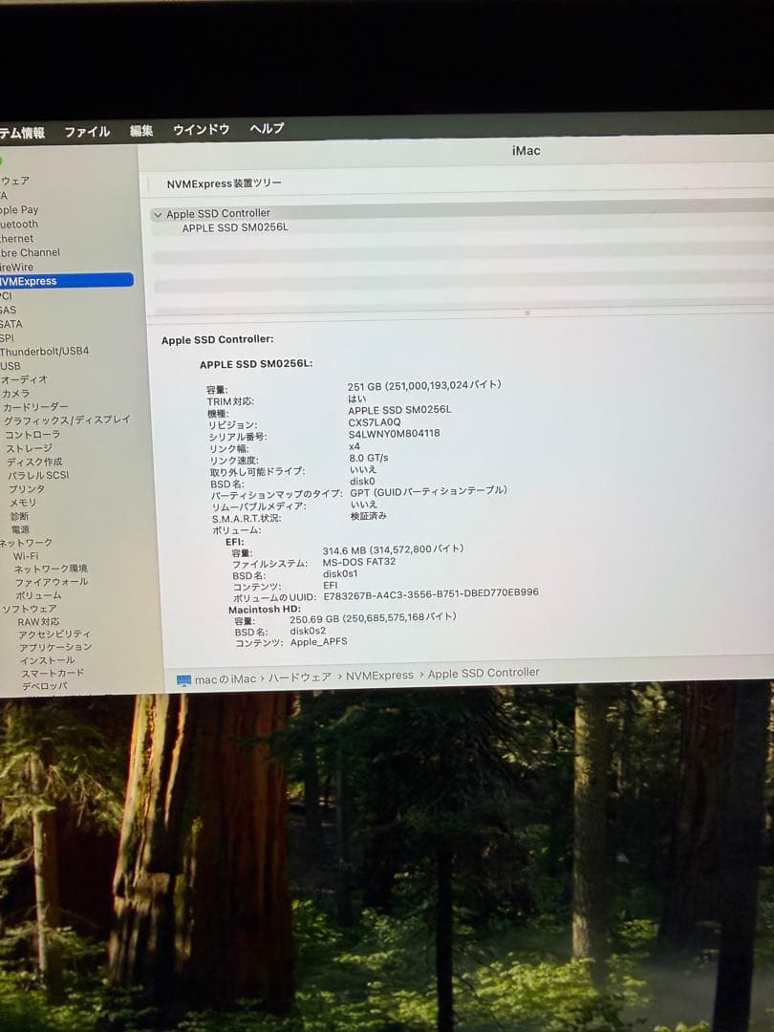Image resolution: width=774 pixels, height=1032 pixels.
Task: Select プリンタ in sidebar
Action: tap(27, 489)
